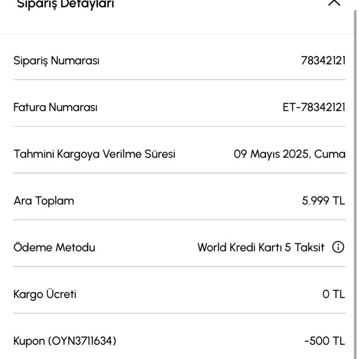Click the shipping fee value 0 TL
Viewport: 359px width, 359px height.
333,294
